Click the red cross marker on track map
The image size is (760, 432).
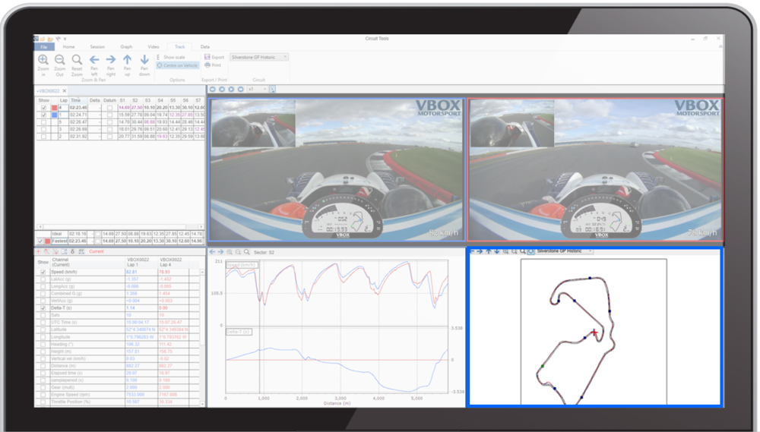594,333
